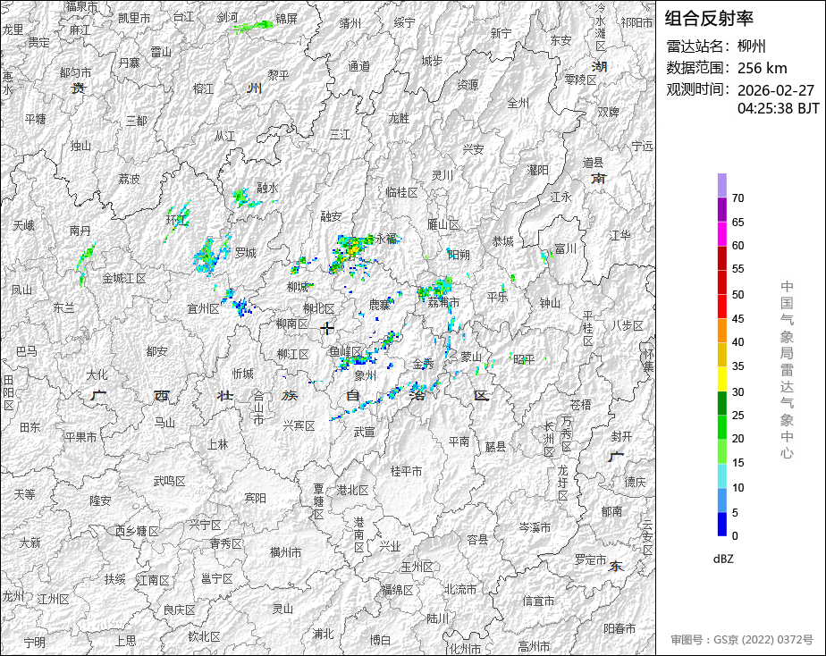Click the 富川 map label
The width and height of the screenshot is (826, 656).
coord(566,248)
